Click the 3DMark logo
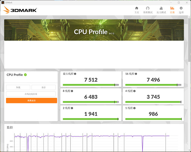191x152 pixels. click(20, 10)
